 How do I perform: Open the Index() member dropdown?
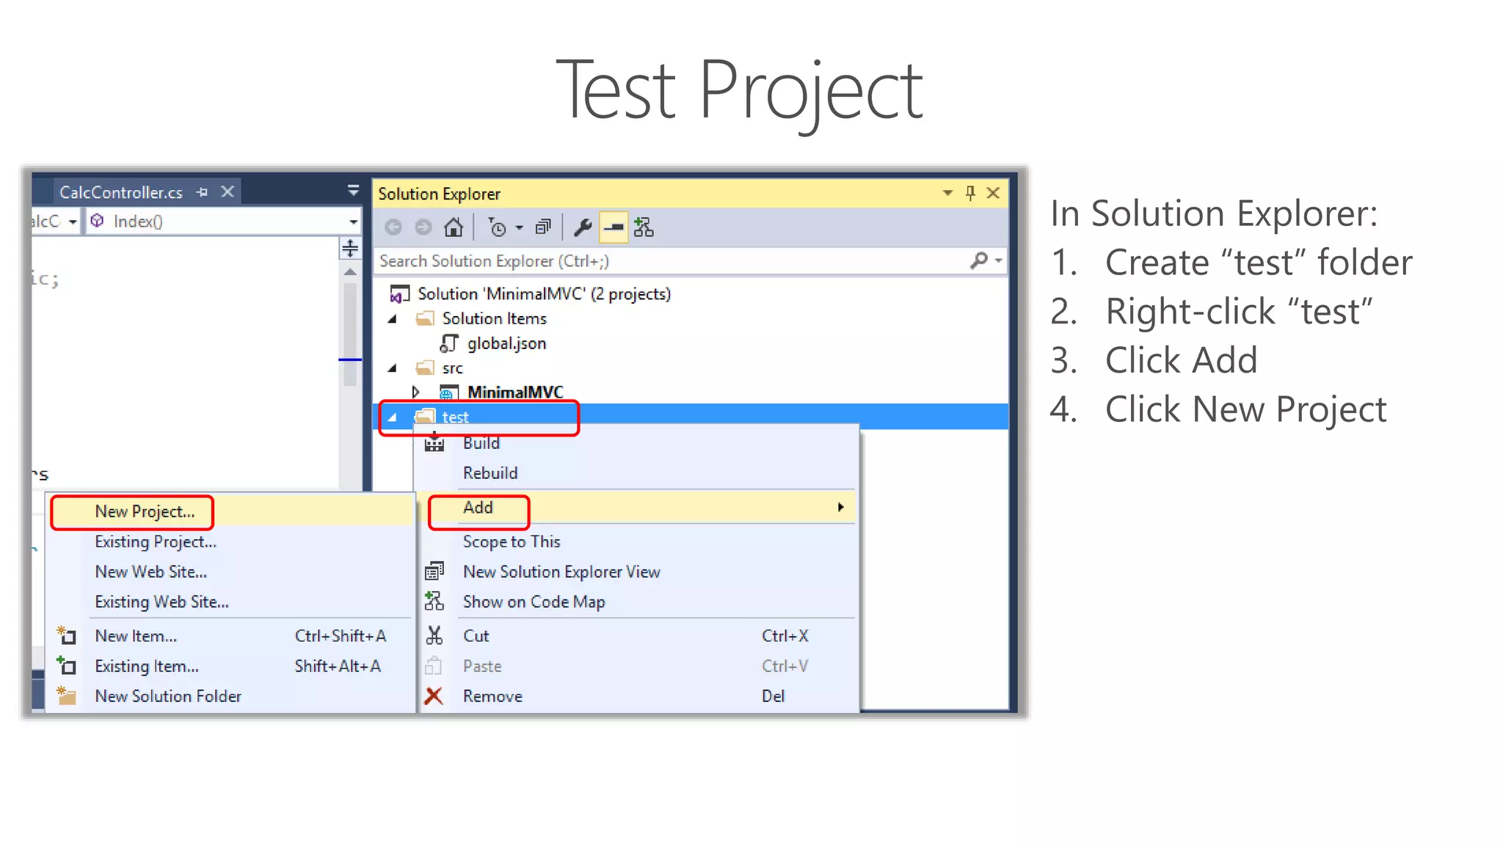pyautogui.click(x=353, y=222)
